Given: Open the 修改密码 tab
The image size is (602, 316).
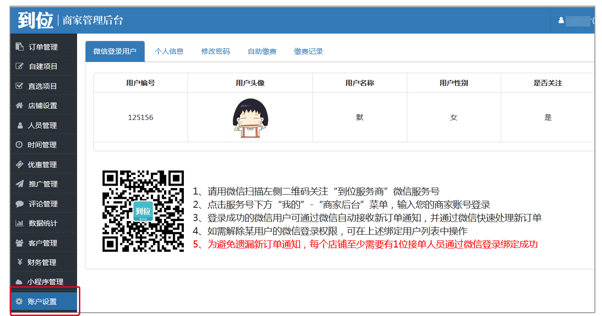Looking at the screenshot, I should click(x=215, y=51).
